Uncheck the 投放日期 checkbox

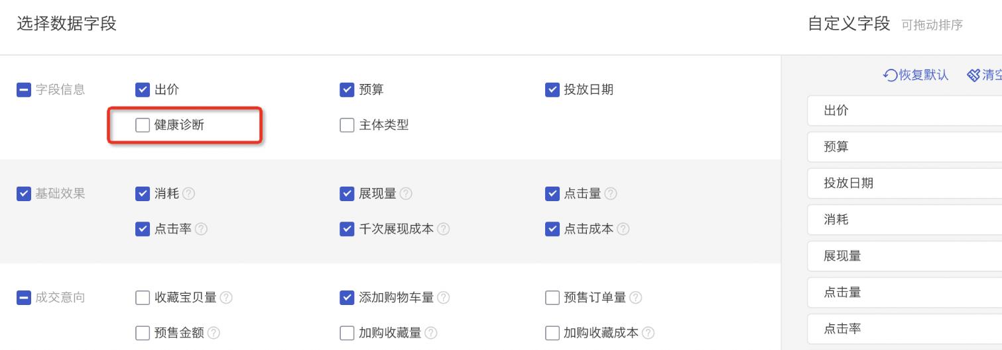point(552,89)
